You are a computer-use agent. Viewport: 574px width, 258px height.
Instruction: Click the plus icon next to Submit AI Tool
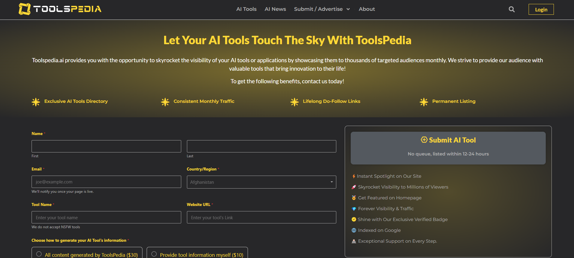(x=424, y=140)
